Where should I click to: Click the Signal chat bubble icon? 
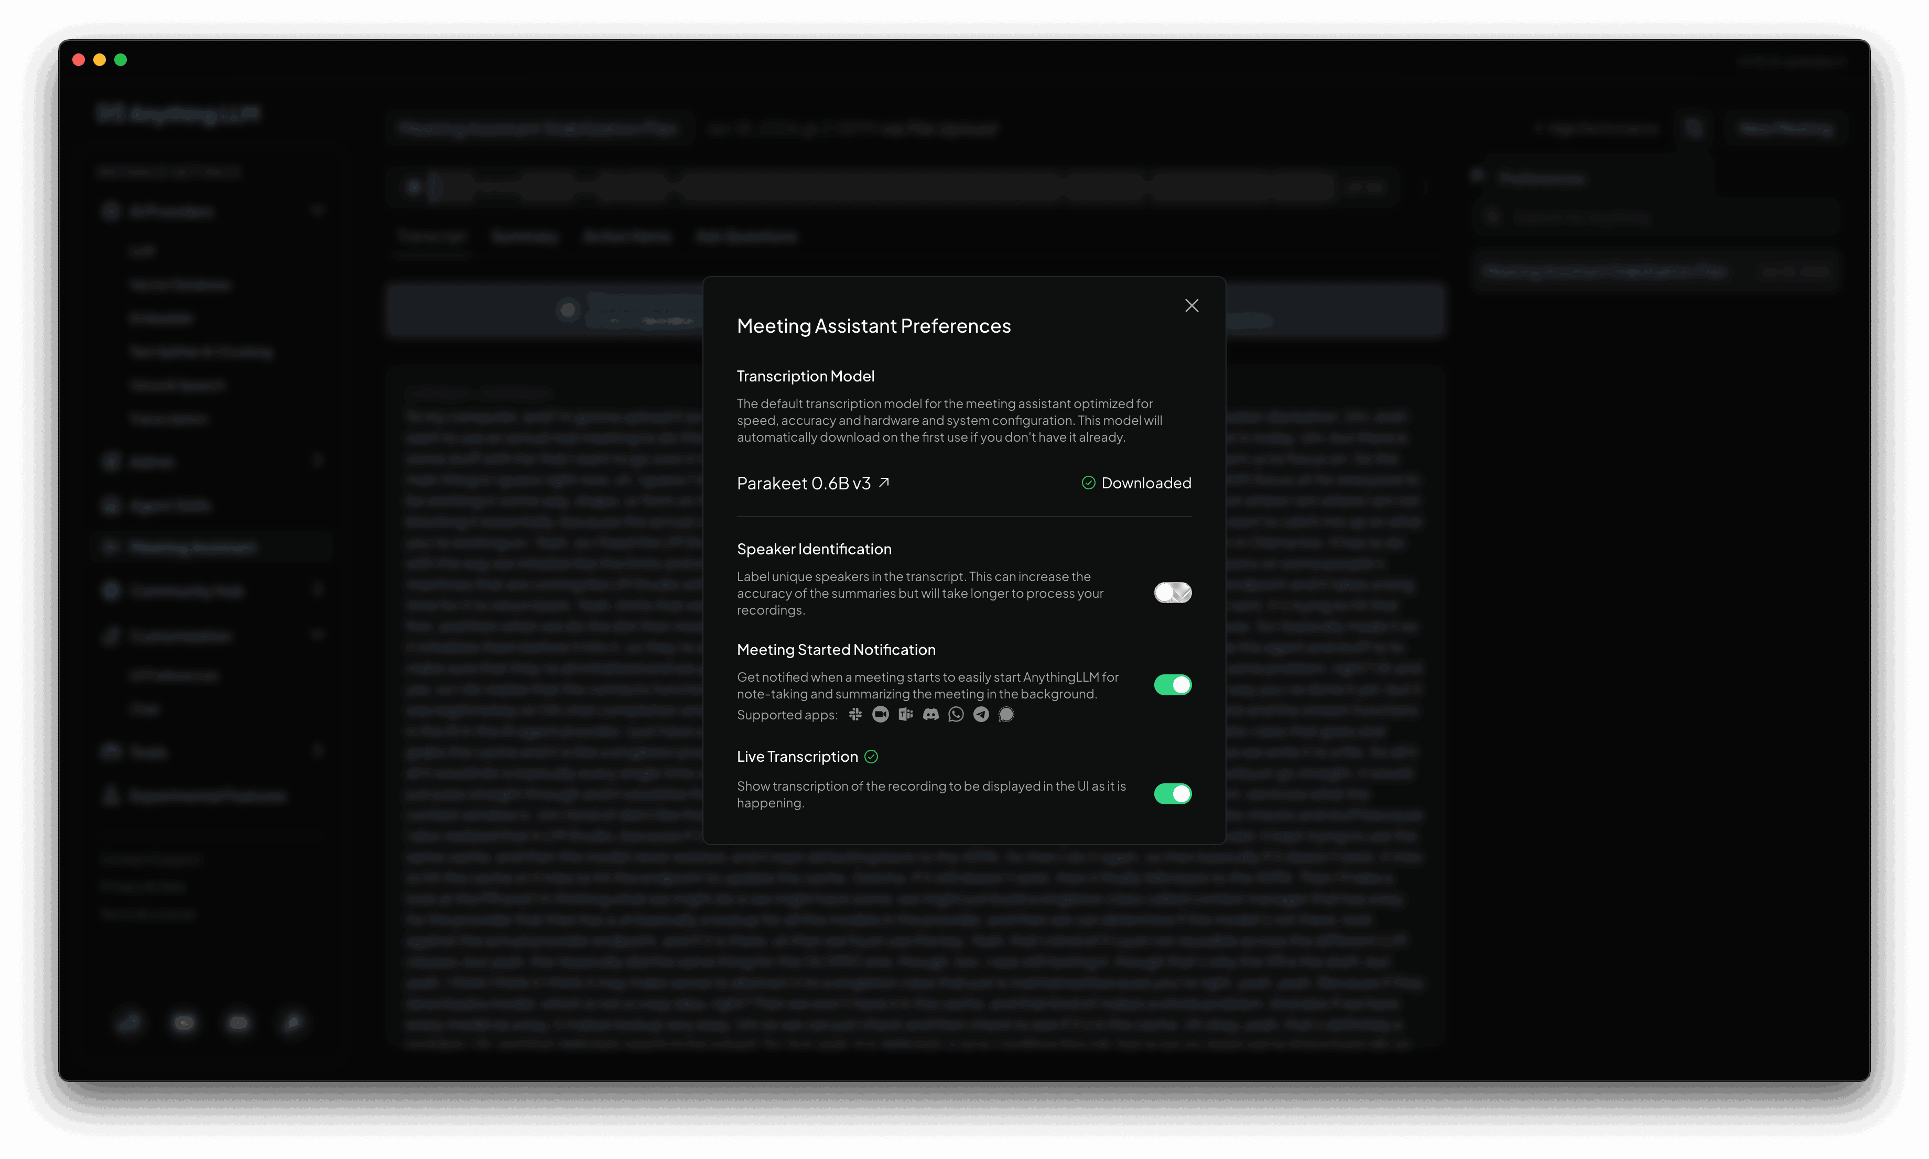pos(1006,714)
